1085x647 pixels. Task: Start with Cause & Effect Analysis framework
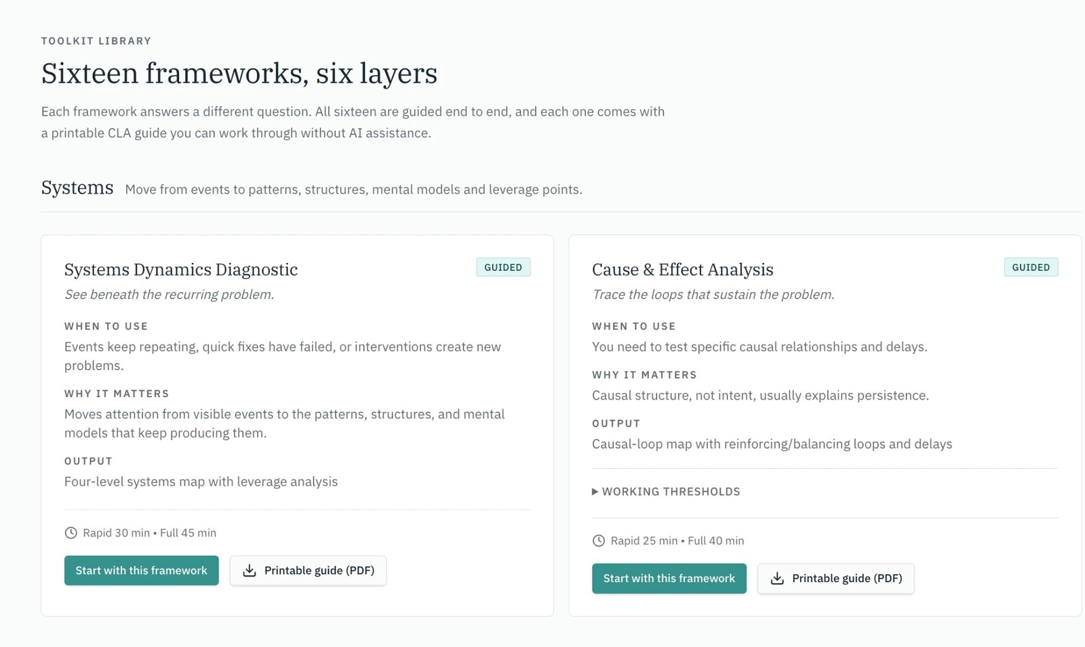669,579
